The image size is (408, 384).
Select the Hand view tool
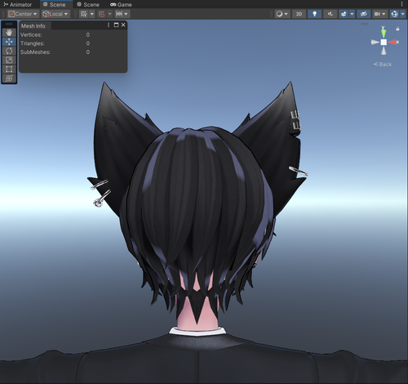(x=9, y=33)
